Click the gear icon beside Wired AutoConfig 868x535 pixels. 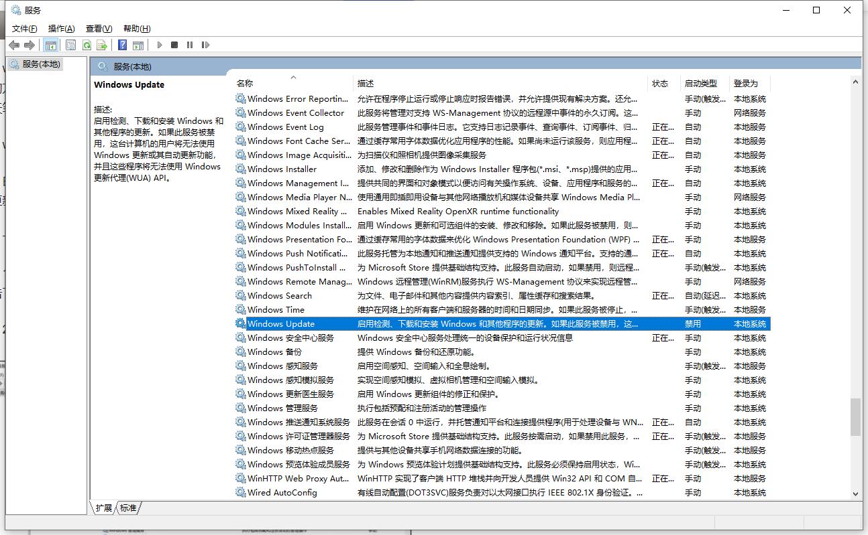[x=241, y=492]
